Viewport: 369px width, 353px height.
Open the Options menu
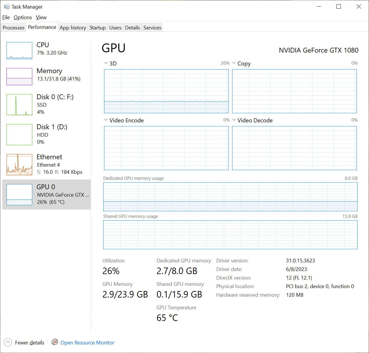pos(23,17)
